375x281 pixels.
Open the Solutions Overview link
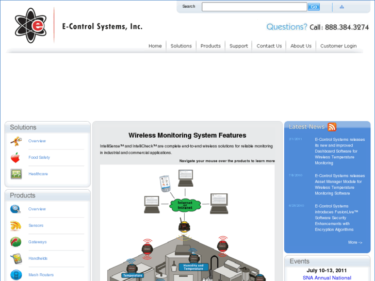point(37,141)
